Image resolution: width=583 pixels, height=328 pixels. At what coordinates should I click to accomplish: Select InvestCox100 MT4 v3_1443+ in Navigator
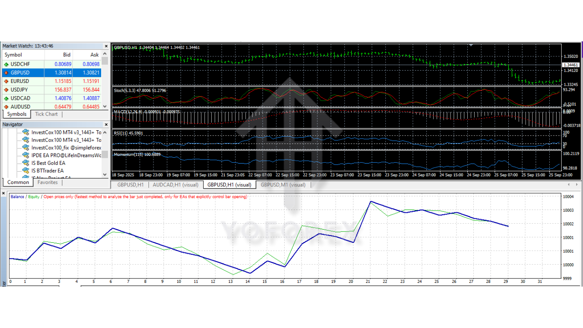point(66,132)
